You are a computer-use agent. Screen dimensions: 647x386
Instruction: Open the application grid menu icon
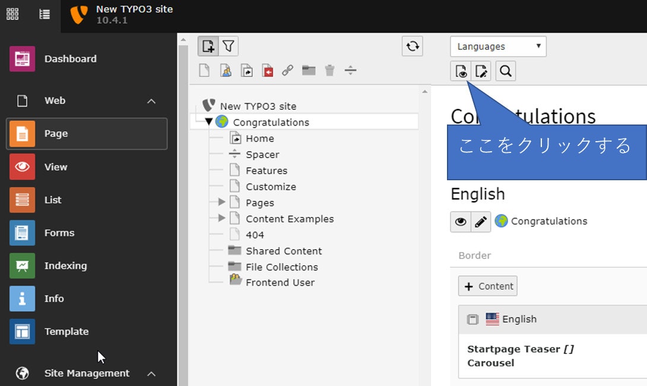(12, 14)
